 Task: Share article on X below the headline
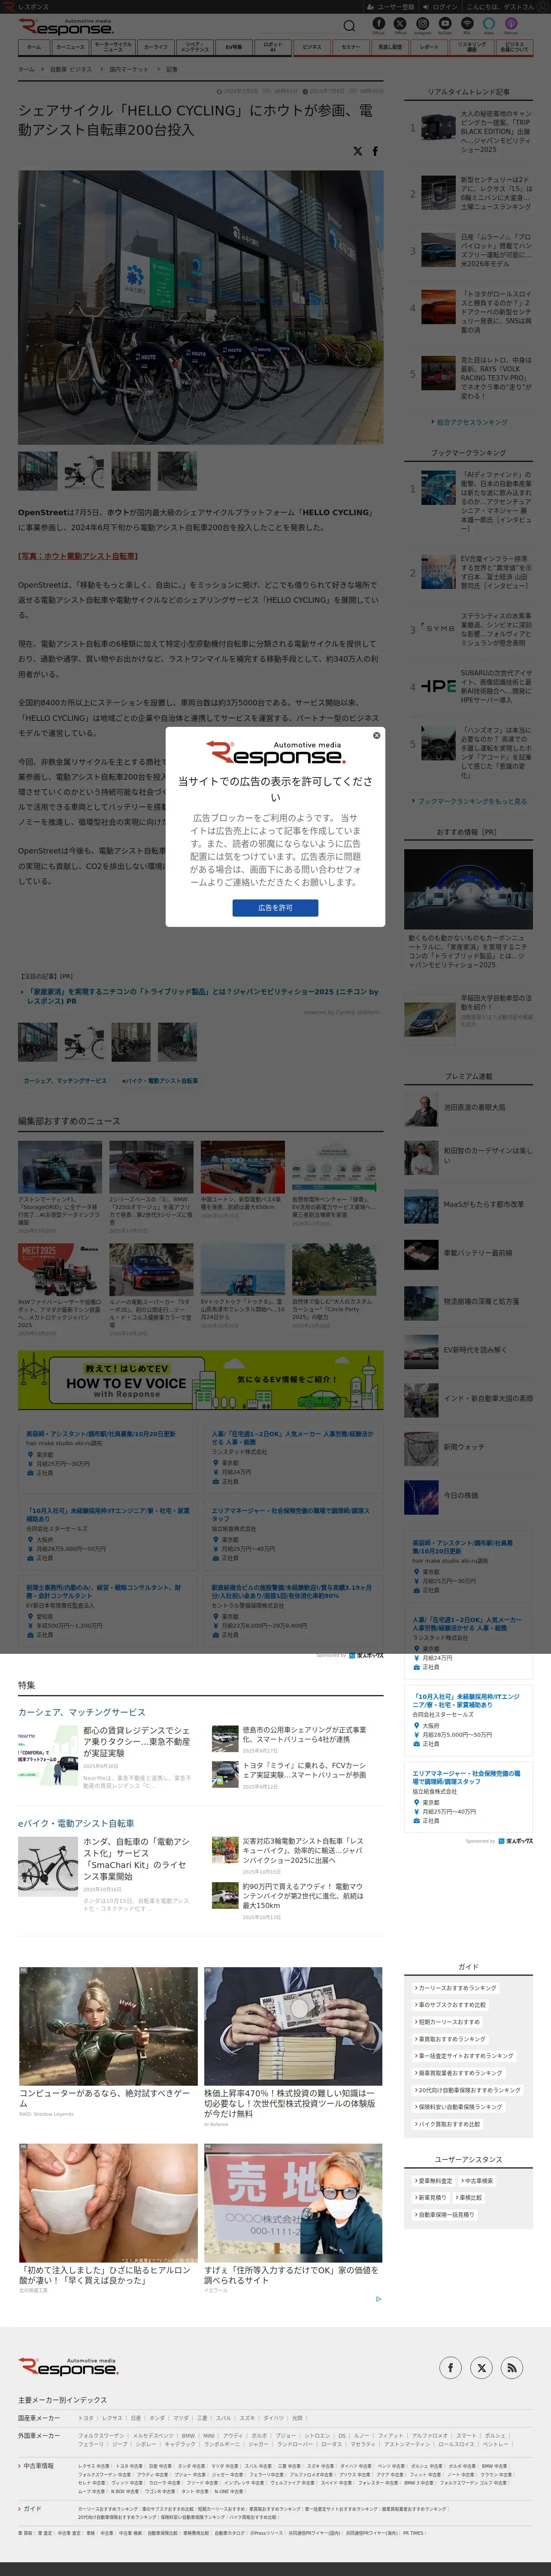[x=357, y=151]
